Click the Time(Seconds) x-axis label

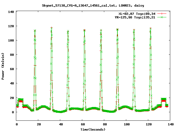click(x=93, y=129)
